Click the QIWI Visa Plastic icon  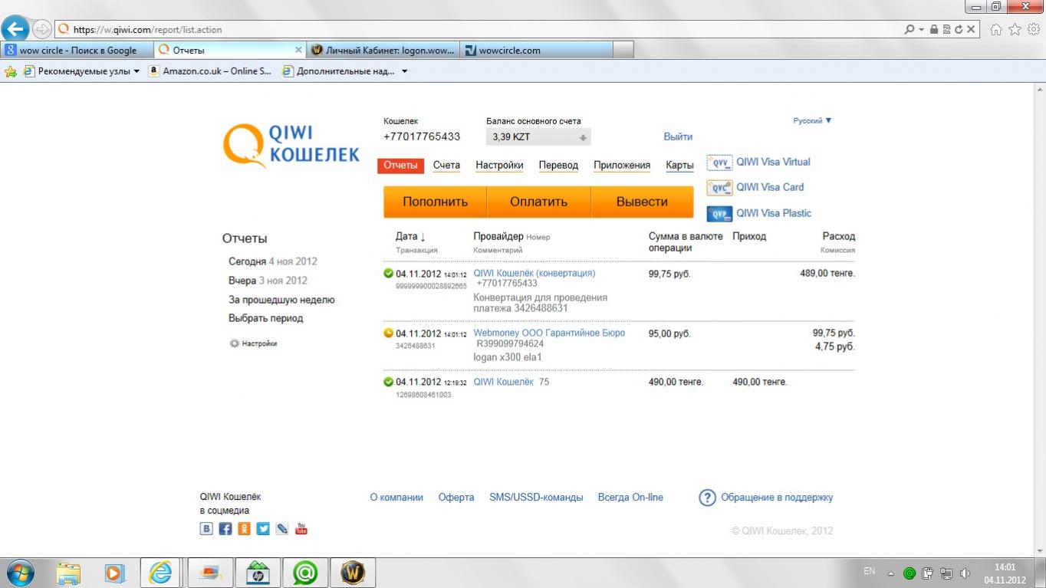pyautogui.click(x=719, y=214)
